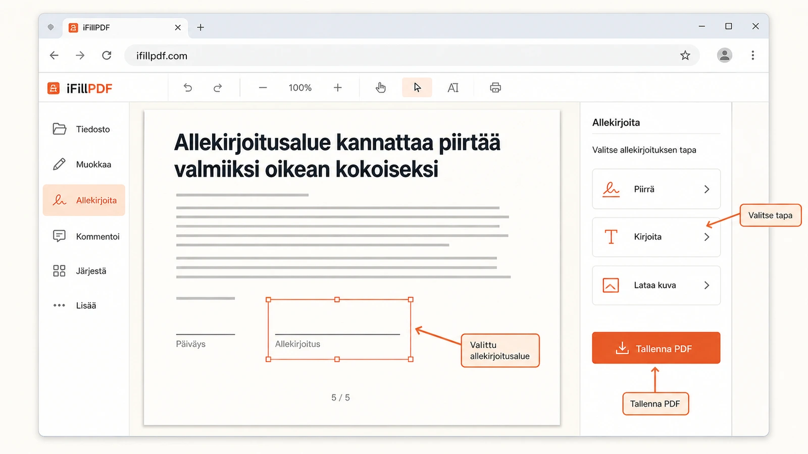
Task: Open the browser three-dot menu
Action: coord(752,55)
